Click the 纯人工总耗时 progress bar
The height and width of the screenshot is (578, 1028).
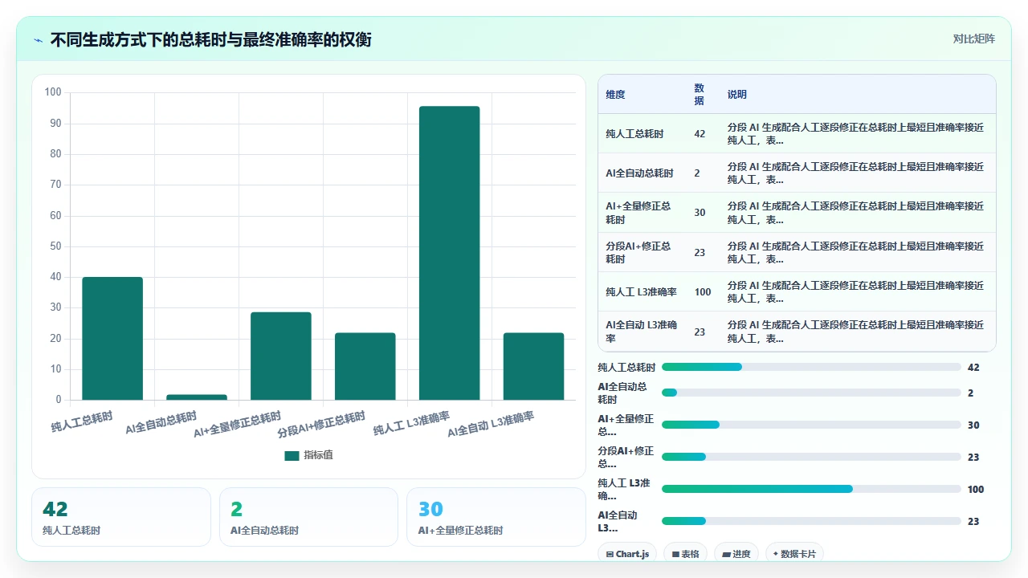tap(811, 367)
